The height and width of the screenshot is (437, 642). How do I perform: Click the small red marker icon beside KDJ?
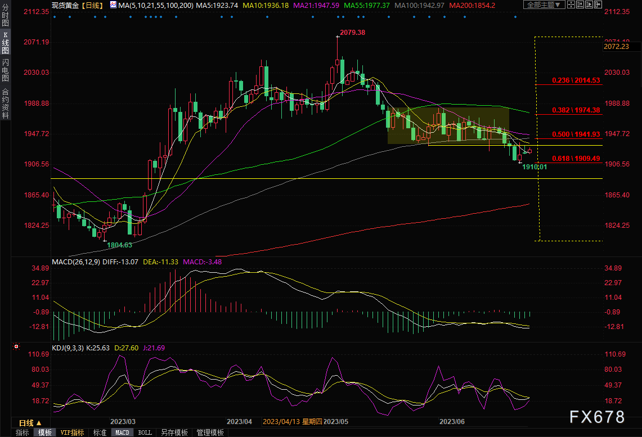tap(16, 348)
